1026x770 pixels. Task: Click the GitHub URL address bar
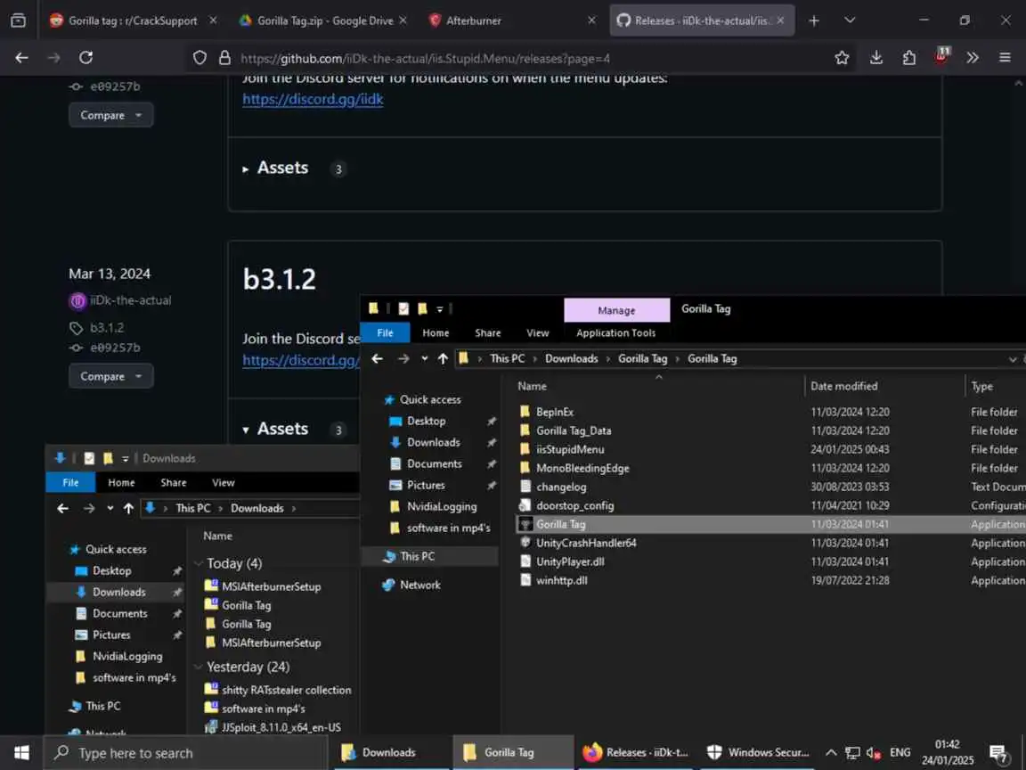426,58
